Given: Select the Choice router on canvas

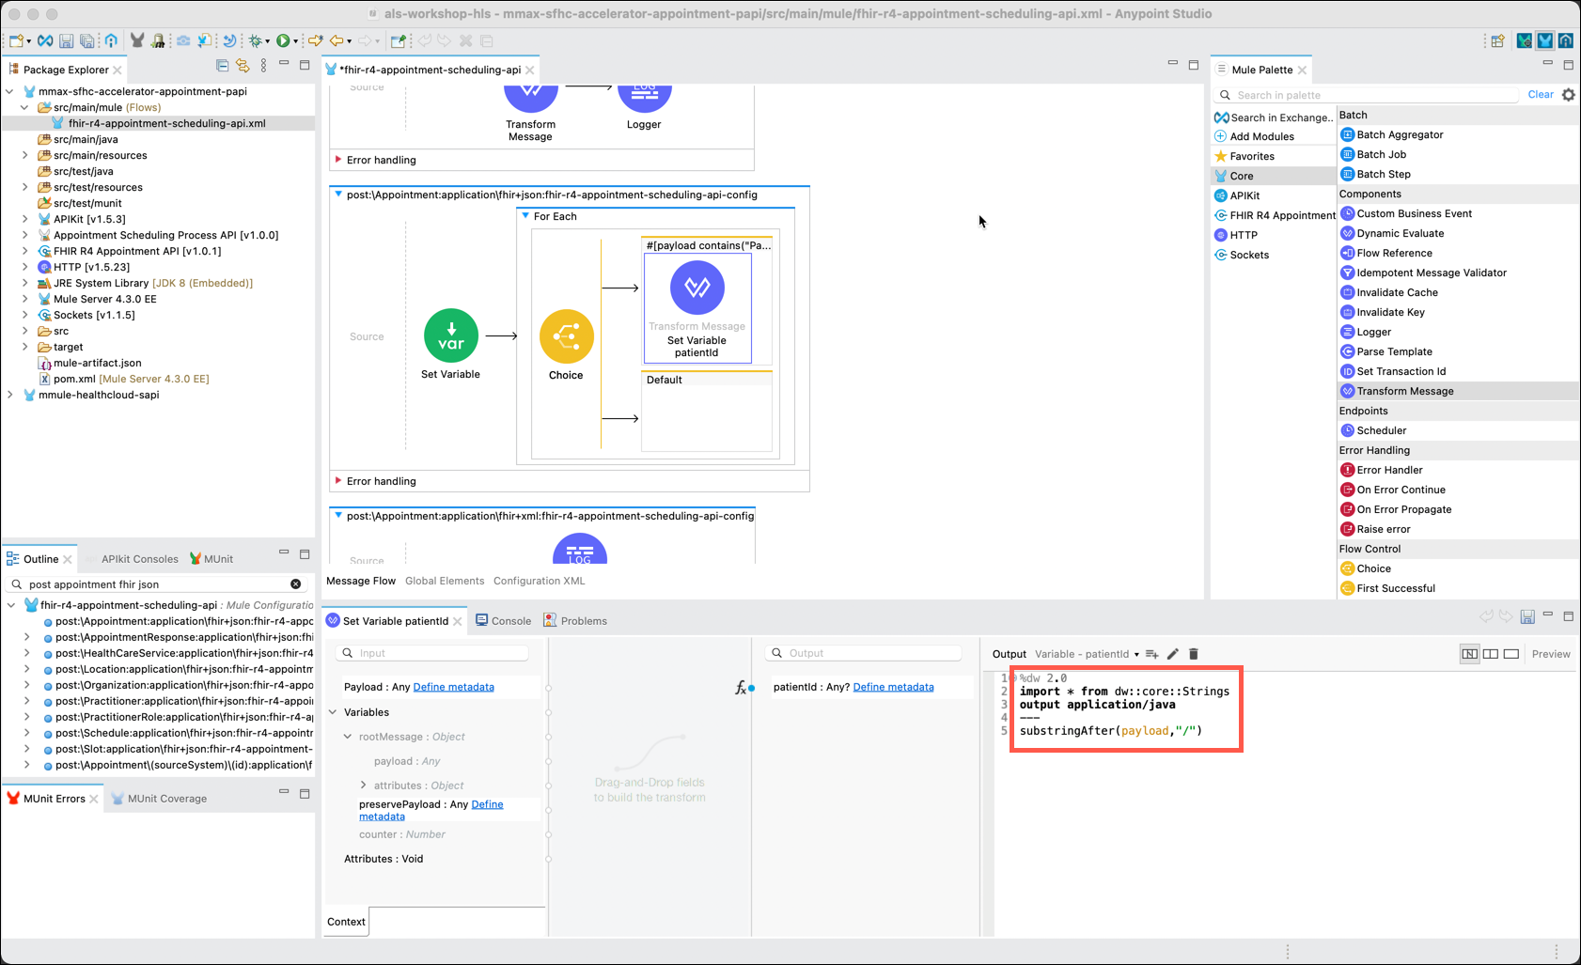Looking at the screenshot, I should (x=566, y=336).
